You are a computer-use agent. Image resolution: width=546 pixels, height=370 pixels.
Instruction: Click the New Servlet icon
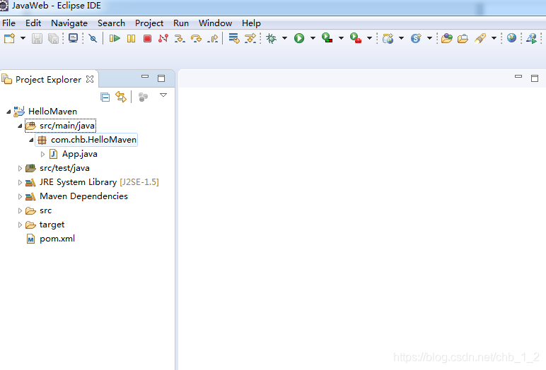[416, 38]
